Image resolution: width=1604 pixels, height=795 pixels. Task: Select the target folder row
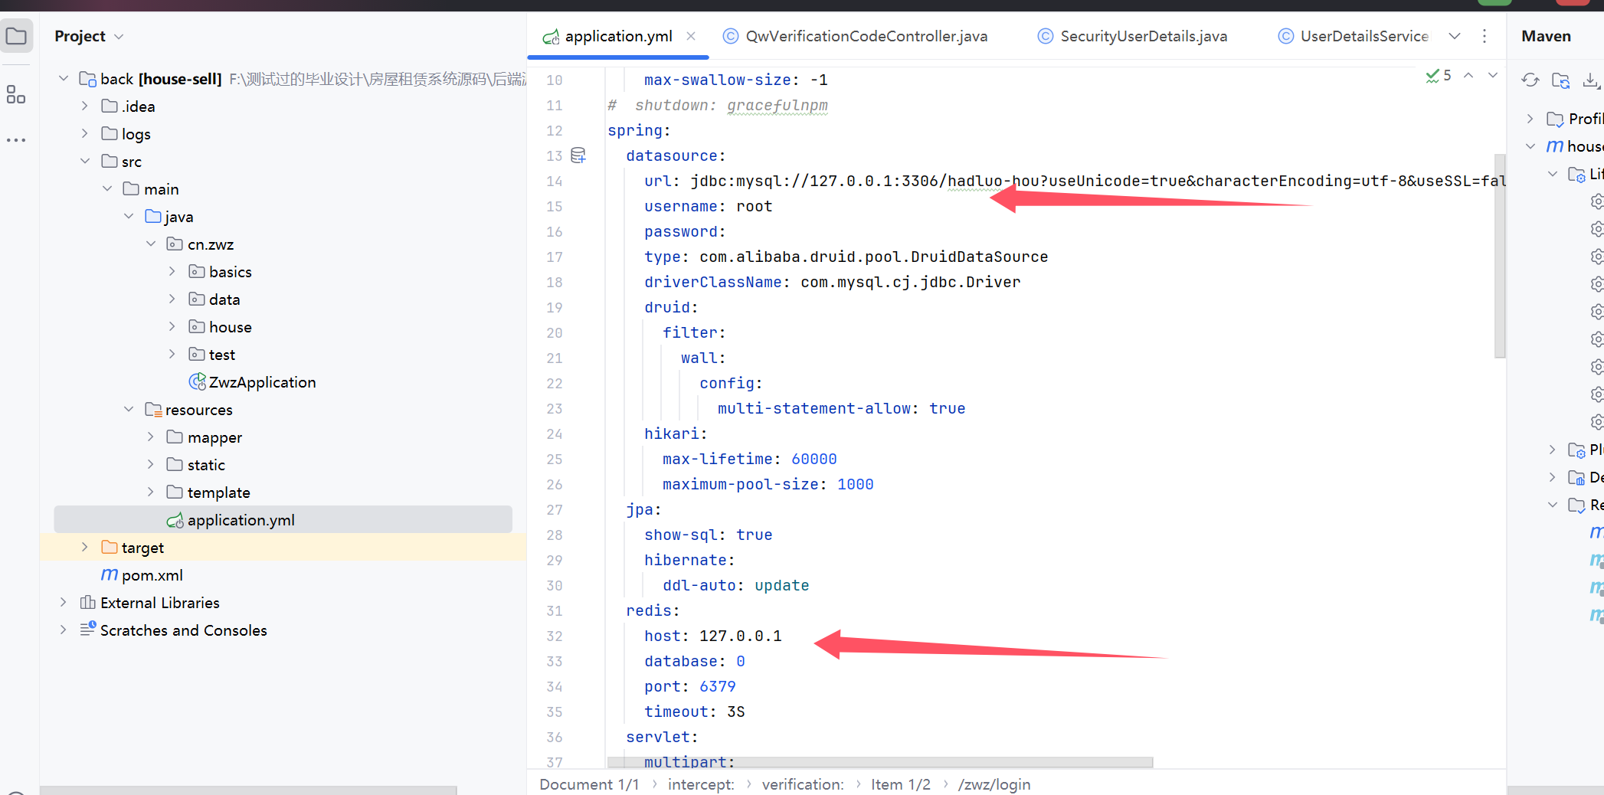point(283,547)
